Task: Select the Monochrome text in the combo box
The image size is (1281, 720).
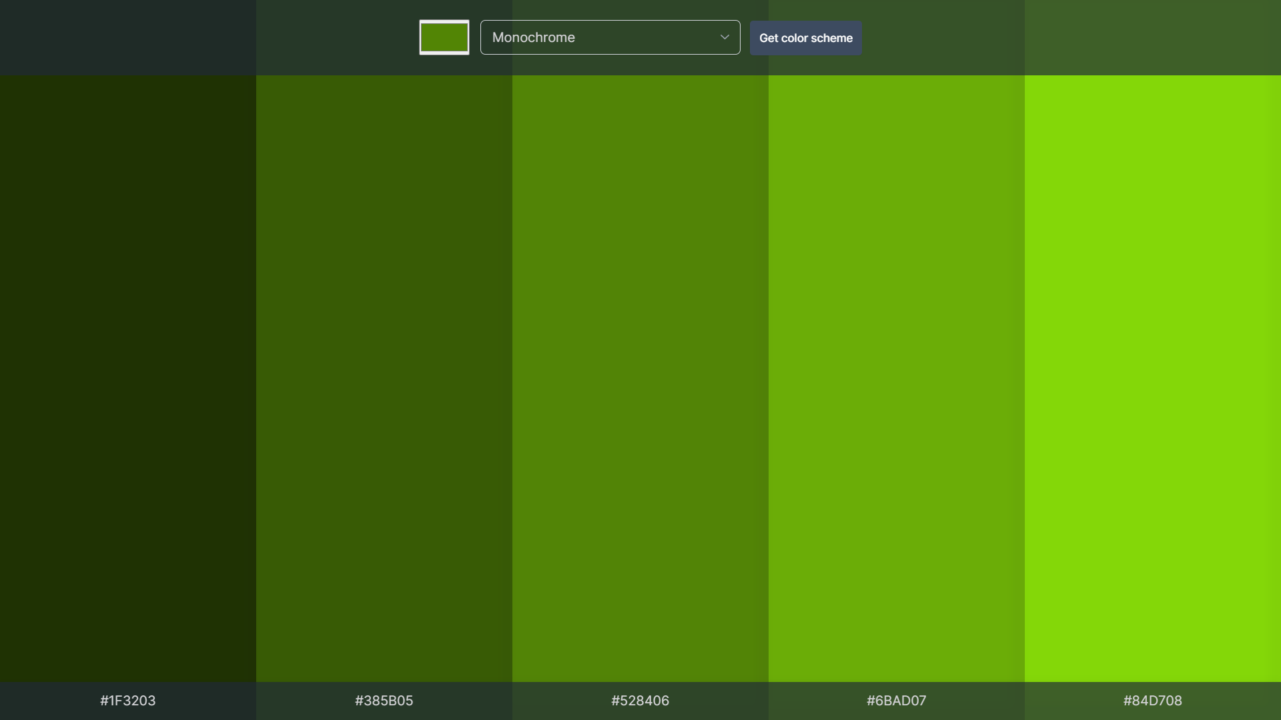Action: click(x=534, y=37)
